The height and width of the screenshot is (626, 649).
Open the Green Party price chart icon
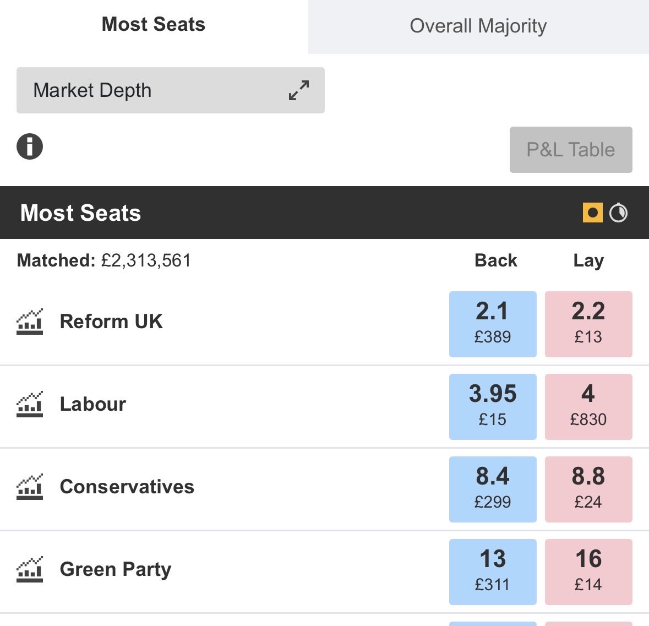coord(29,569)
